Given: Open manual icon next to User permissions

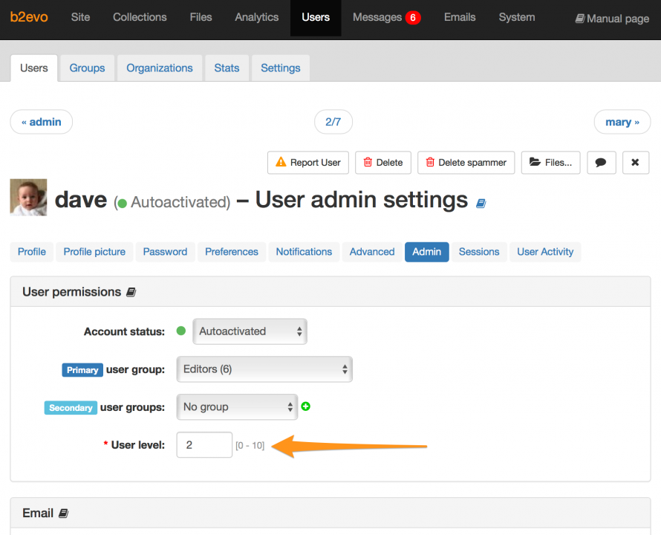Looking at the screenshot, I should click(x=131, y=292).
